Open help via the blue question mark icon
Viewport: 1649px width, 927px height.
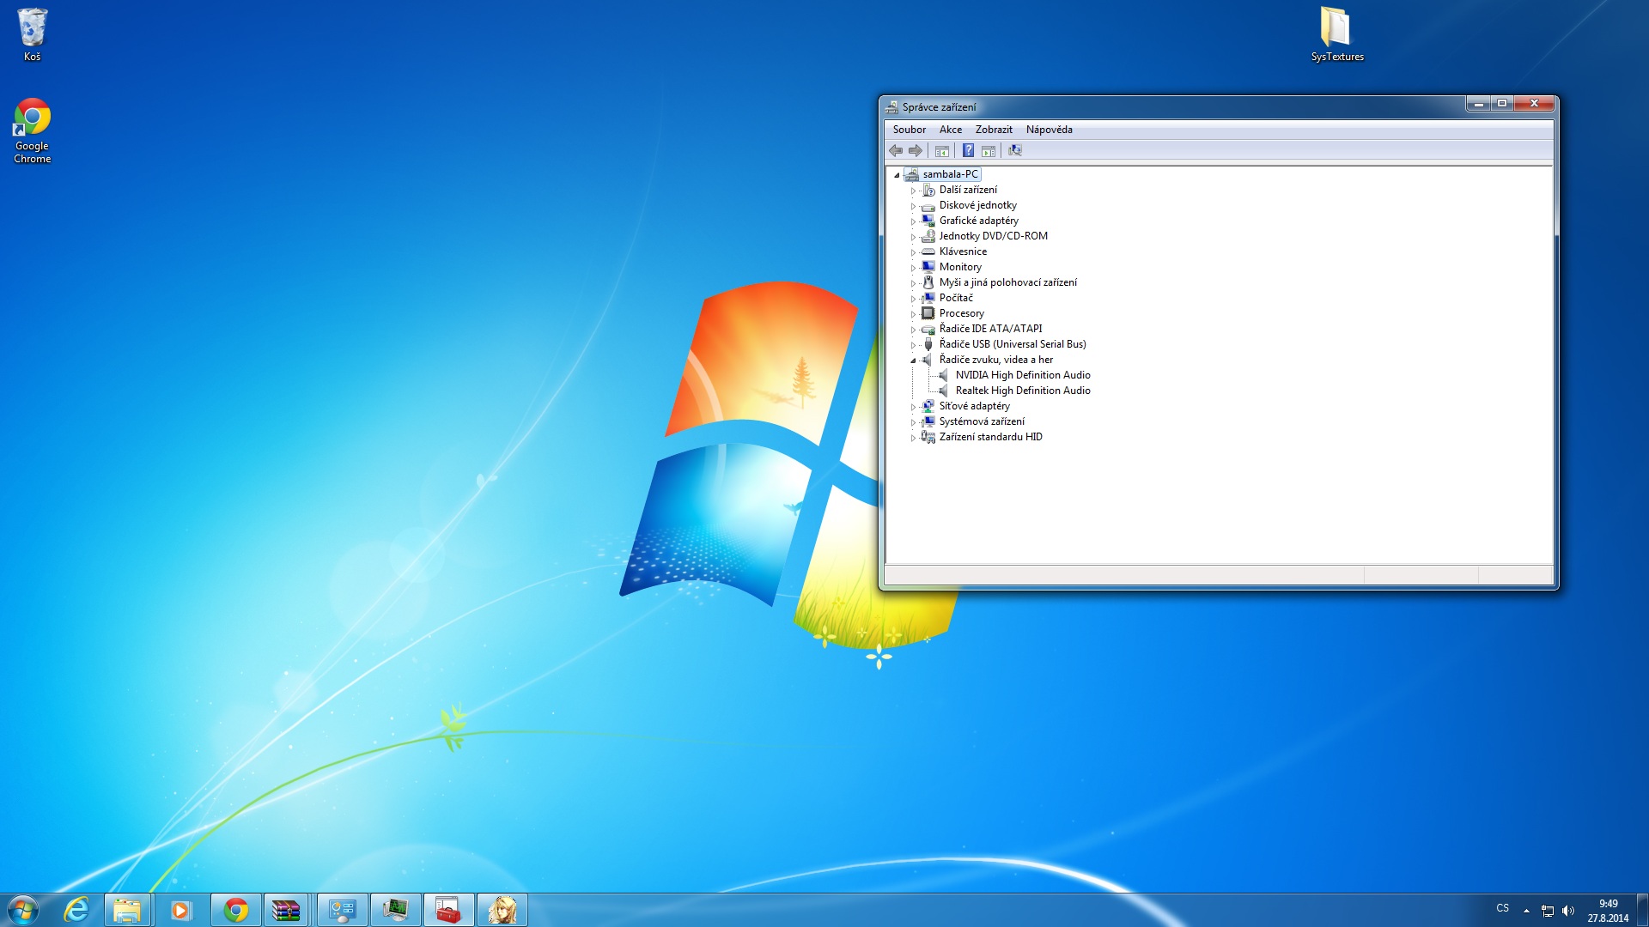click(968, 151)
